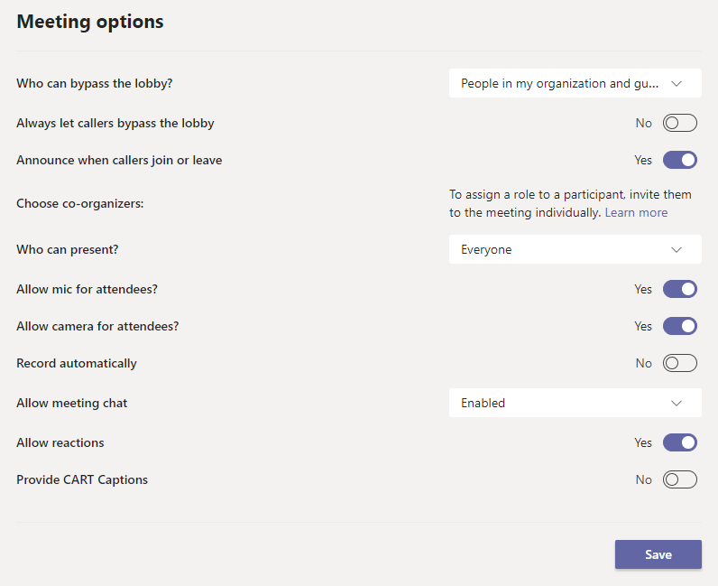Screen dimensions: 718x586
Task: Enable 'Always let callers bypass the lobby' switch
Action: click(679, 123)
